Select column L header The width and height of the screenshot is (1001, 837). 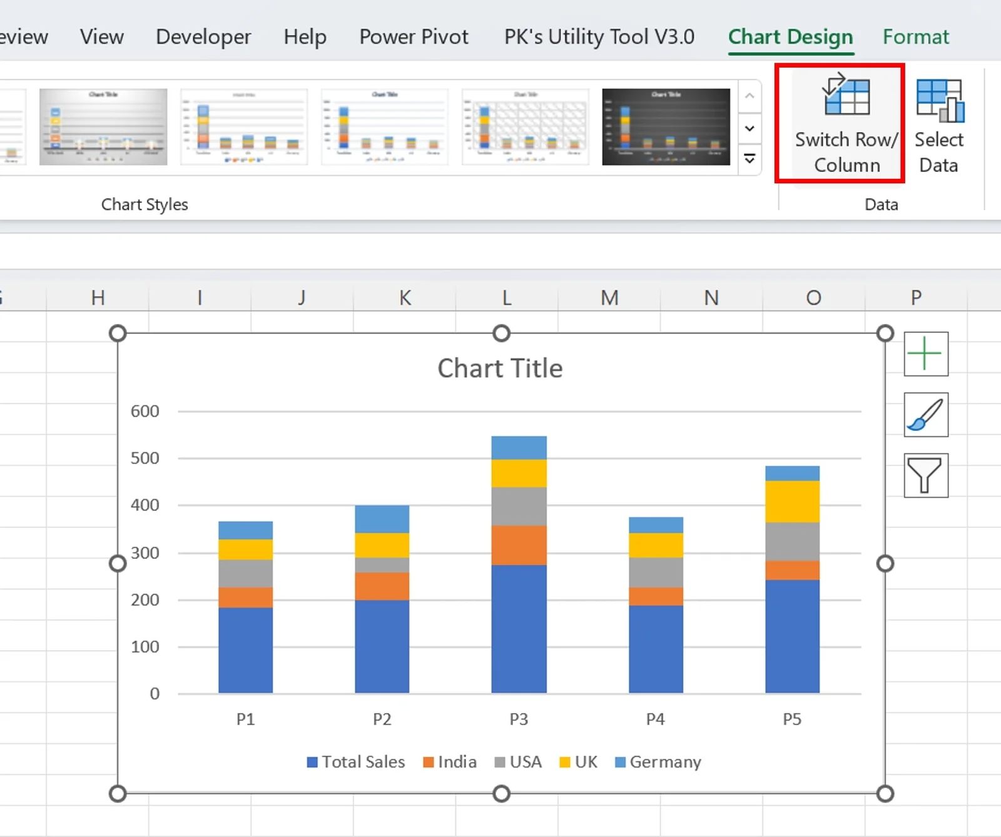(507, 298)
